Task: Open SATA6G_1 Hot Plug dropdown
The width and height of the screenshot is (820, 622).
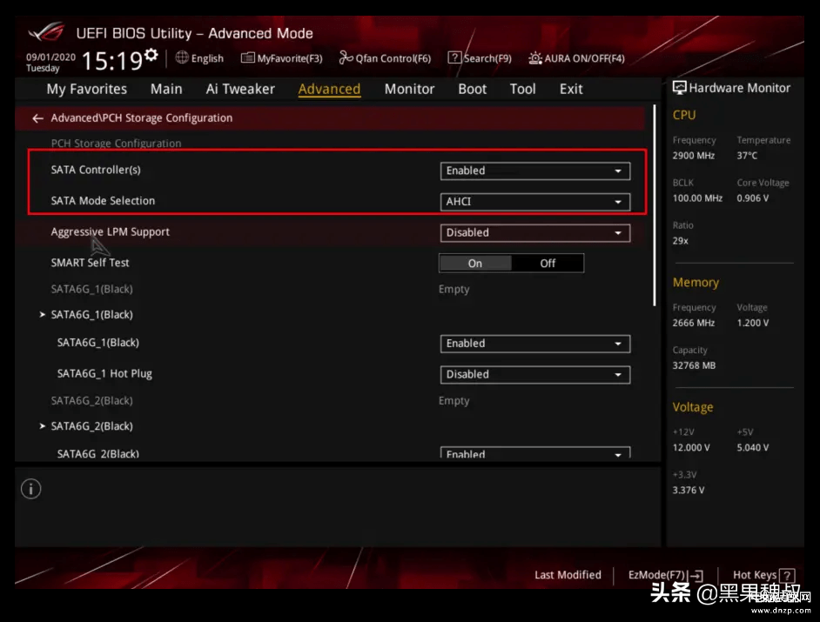Action: tap(535, 374)
